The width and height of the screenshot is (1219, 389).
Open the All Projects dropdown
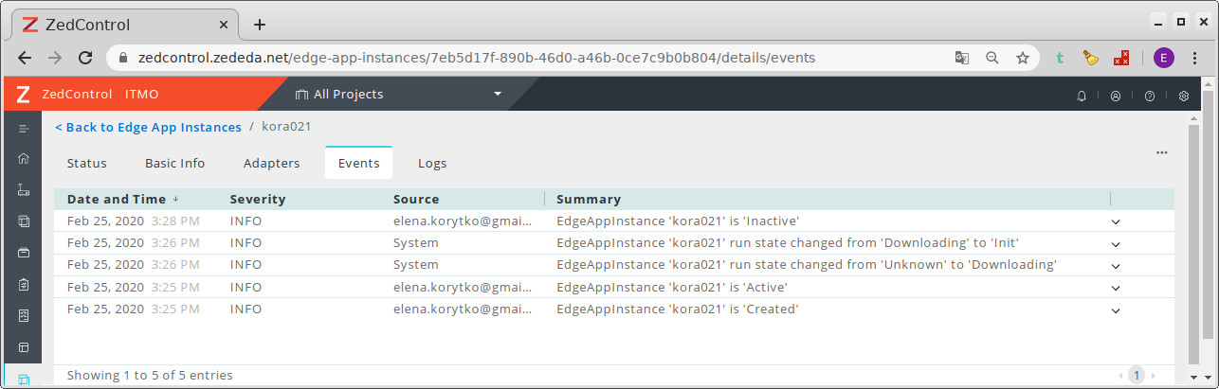click(398, 94)
